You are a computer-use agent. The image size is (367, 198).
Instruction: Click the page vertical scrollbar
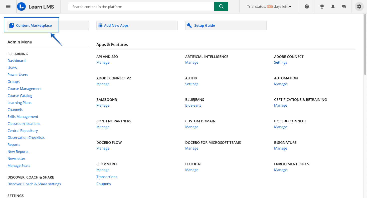pyautogui.click(x=365, y=45)
